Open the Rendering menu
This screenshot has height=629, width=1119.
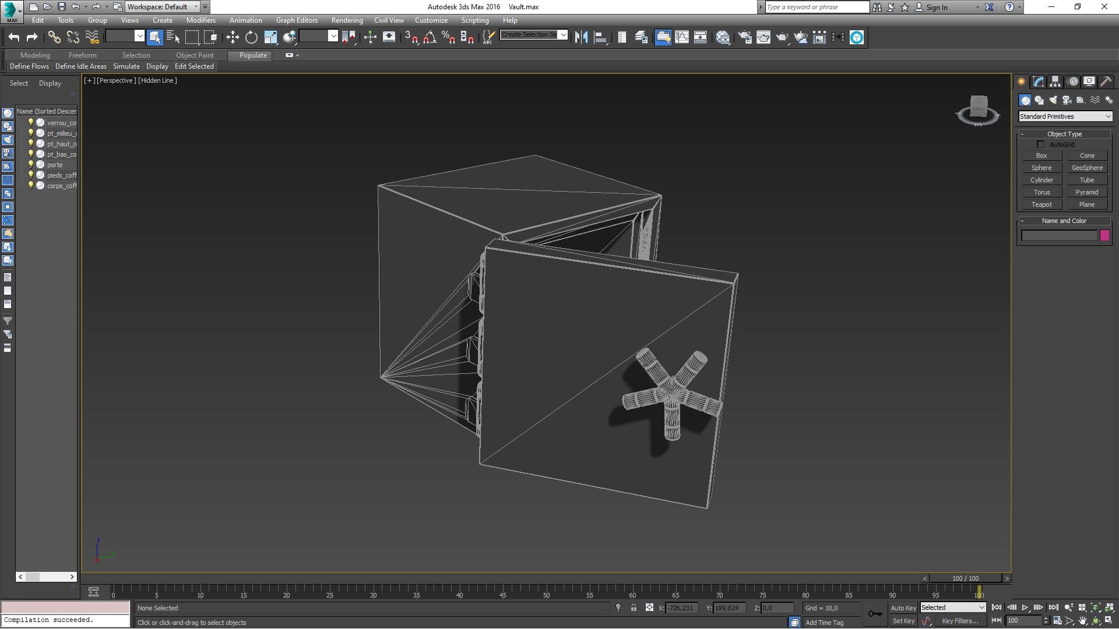[347, 20]
